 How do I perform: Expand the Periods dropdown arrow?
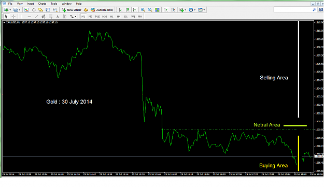tap(194, 10)
